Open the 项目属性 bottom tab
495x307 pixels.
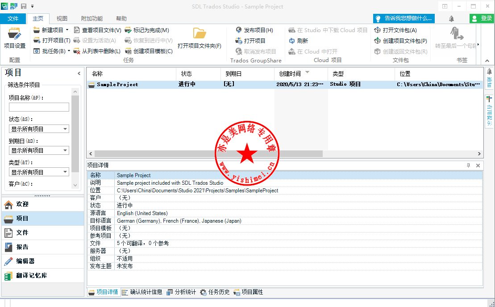[x=249, y=292]
